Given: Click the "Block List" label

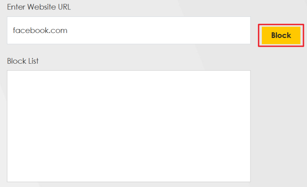Looking at the screenshot, I should click(x=23, y=61).
